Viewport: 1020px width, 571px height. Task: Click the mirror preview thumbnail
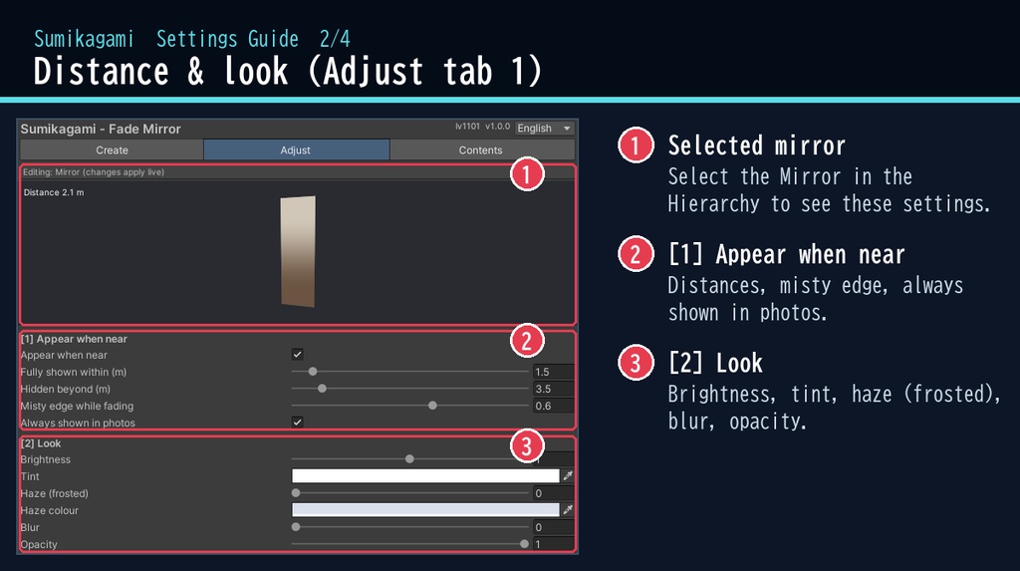pyautogui.click(x=298, y=251)
